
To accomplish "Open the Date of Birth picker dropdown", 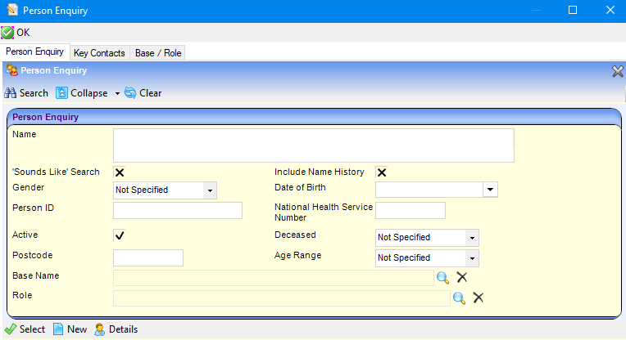I will (x=490, y=190).
